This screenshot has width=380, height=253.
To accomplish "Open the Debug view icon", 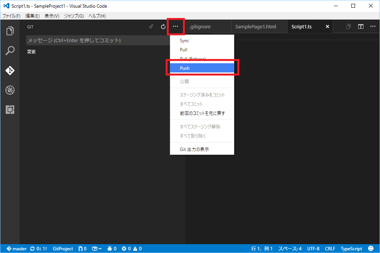I will click(10, 90).
